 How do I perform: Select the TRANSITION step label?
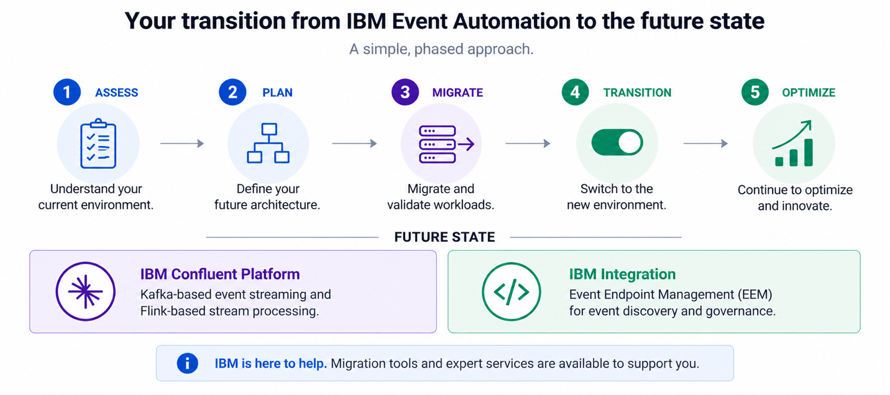pyautogui.click(x=637, y=93)
